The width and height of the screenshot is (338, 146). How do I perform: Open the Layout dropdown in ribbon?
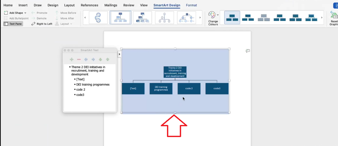click(x=64, y=24)
